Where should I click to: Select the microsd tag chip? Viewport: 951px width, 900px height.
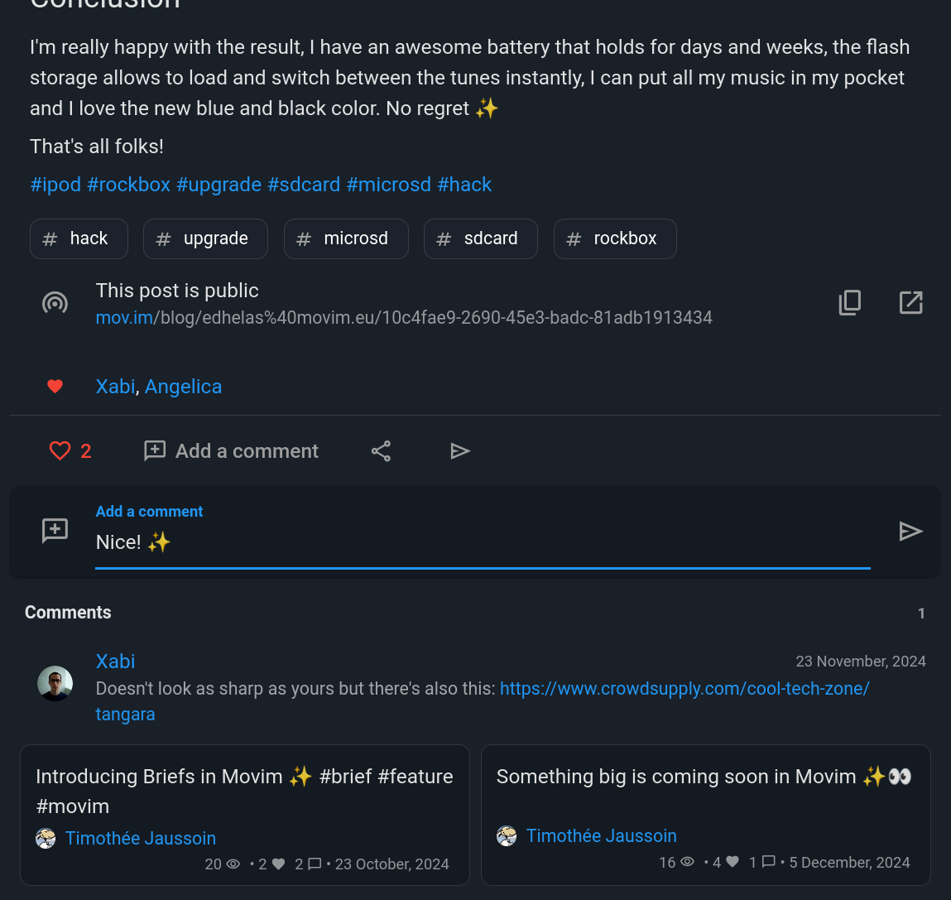[x=346, y=238]
